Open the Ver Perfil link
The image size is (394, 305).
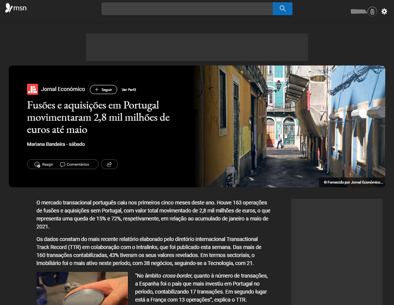point(129,90)
